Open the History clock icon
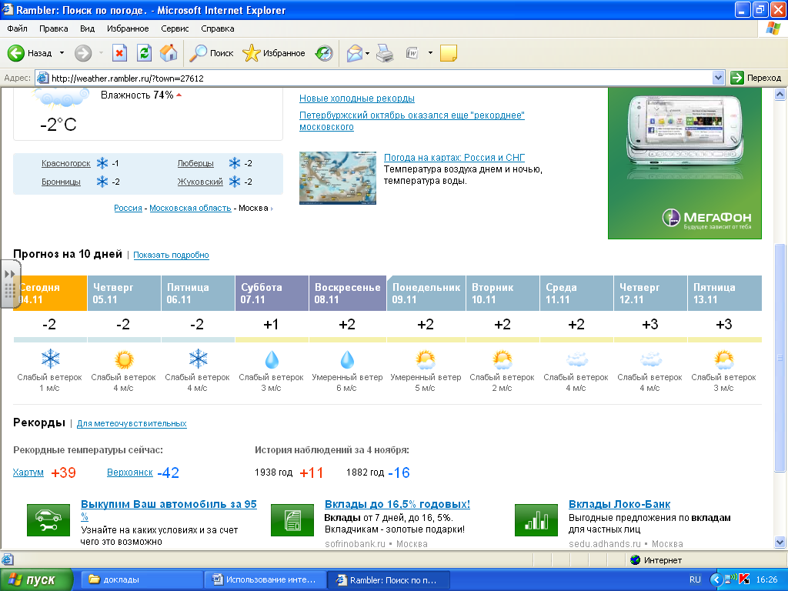 [324, 53]
